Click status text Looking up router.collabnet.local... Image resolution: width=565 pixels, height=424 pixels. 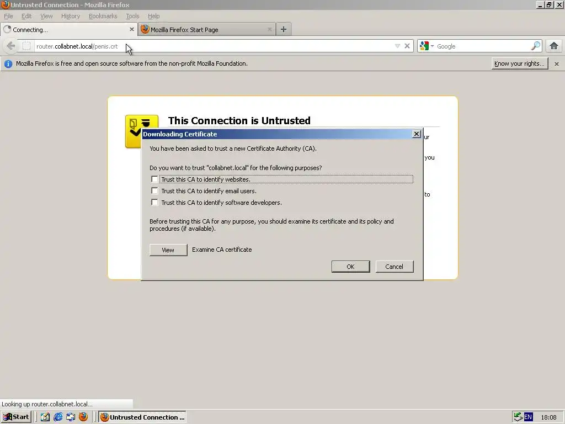coord(47,404)
